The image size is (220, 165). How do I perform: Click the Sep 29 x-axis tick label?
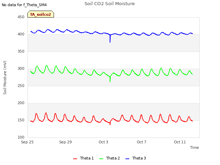pos(65,142)
